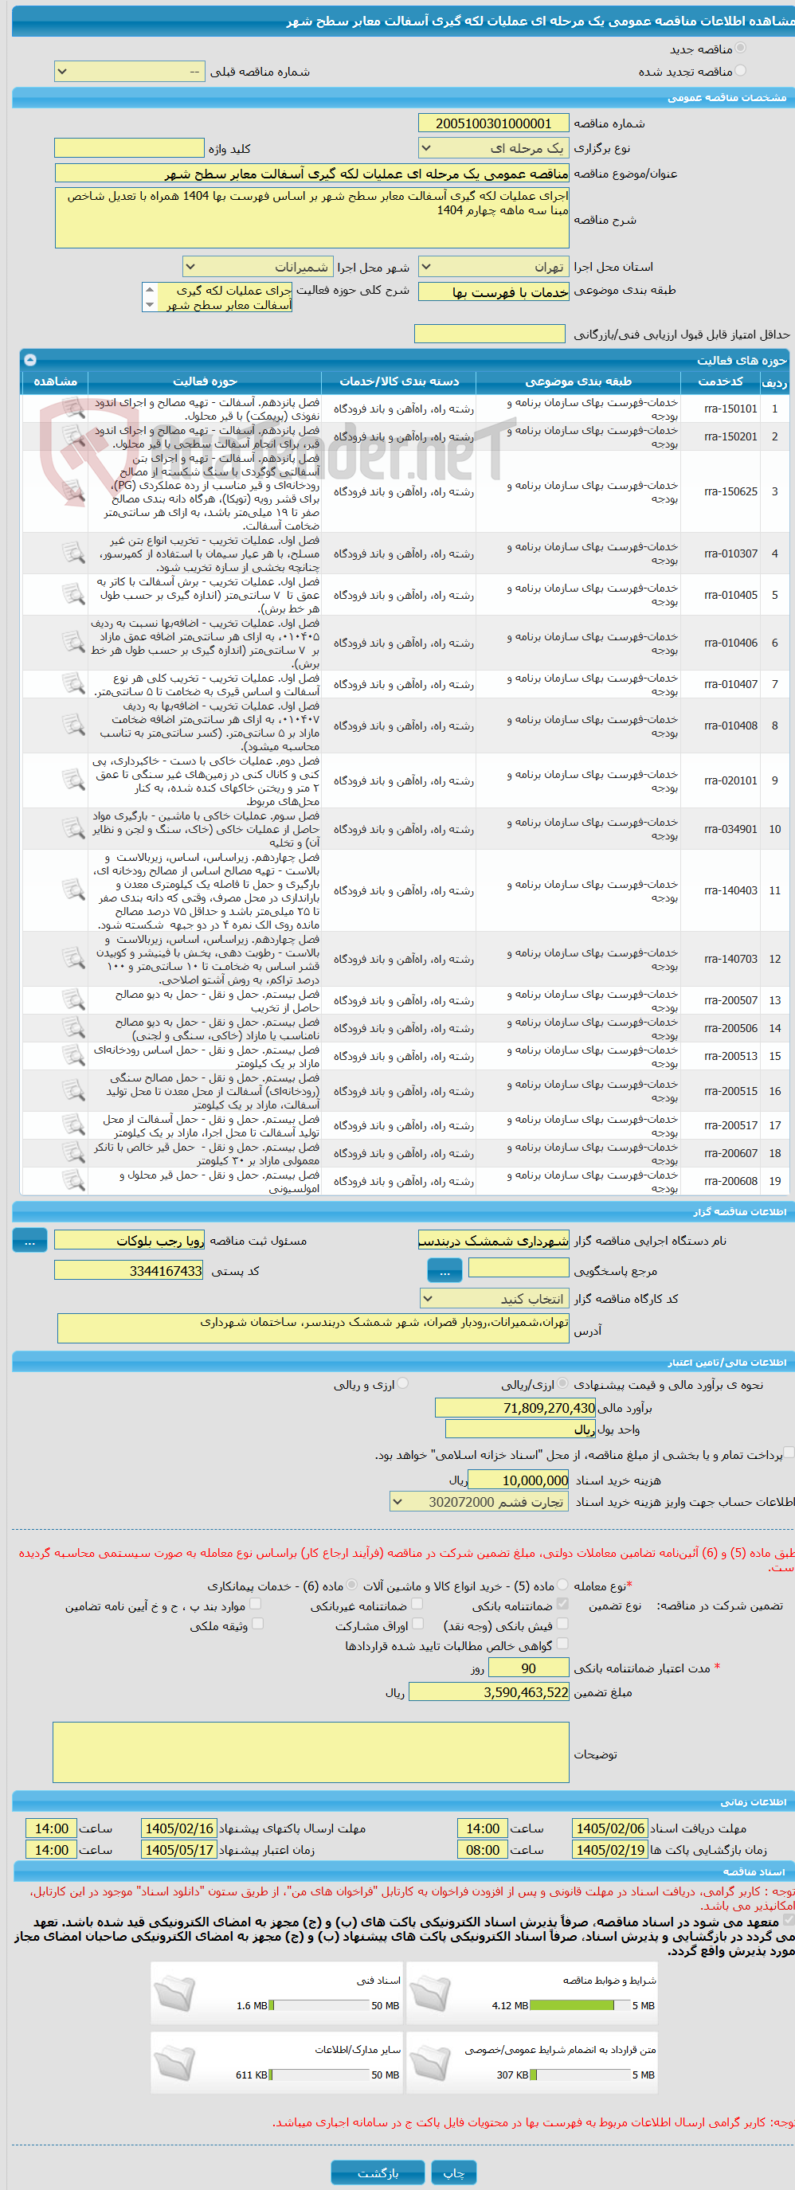The width and height of the screenshot is (795, 2190).
Task: Toggle ضمانتنامه غیربانکی checkbox
Action: tap(417, 1604)
